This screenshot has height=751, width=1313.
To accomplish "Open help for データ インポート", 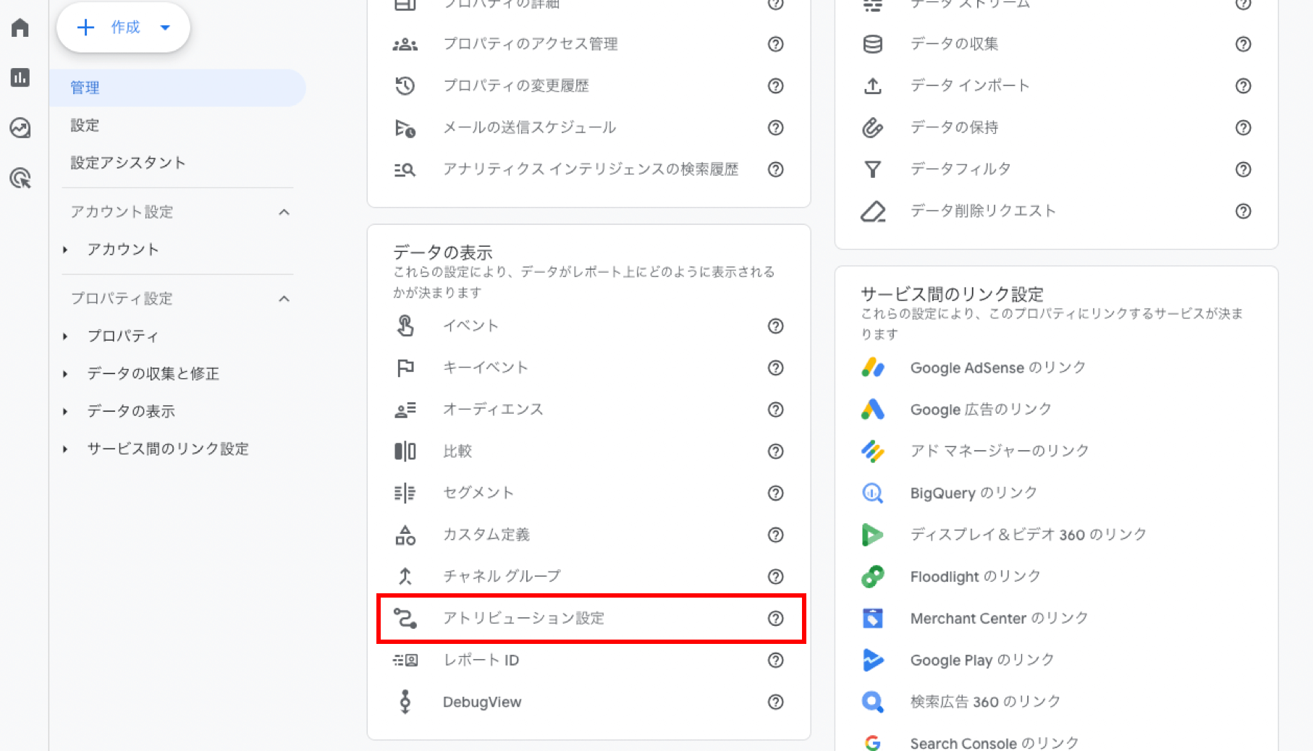I will coord(1244,86).
